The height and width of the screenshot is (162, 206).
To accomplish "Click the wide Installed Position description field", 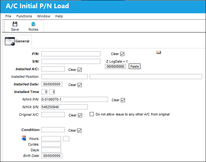I will coord(146,77).
